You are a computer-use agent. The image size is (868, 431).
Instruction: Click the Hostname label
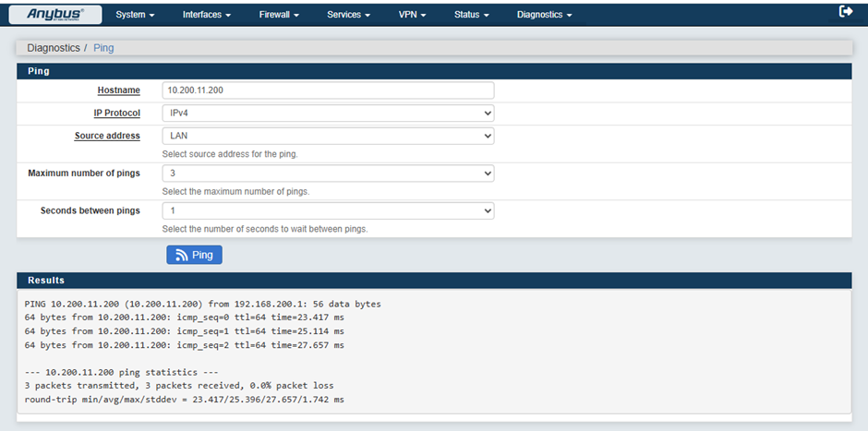[118, 90]
